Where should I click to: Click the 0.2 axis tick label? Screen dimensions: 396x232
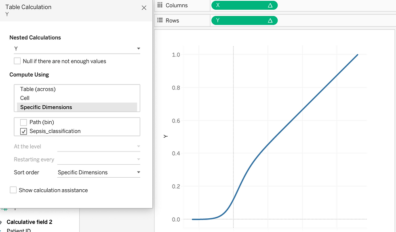click(x=176, y=186)
